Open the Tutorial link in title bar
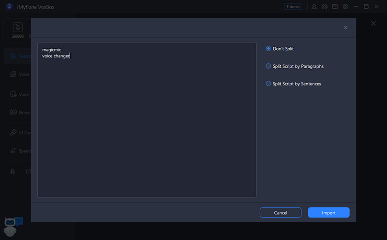The width and height of the screenshot is (387, 240). [x=293, y=7]
